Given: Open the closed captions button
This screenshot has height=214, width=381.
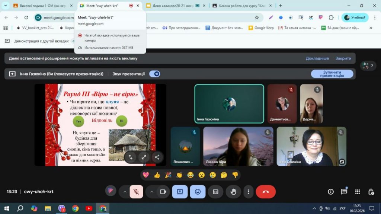Looking at the screenshot, I should tap(215, 192).
